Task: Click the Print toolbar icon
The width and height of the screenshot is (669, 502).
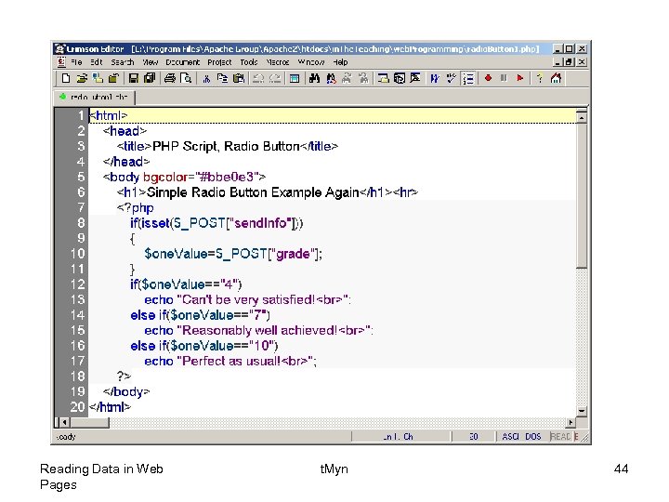Action: [170, 78]
